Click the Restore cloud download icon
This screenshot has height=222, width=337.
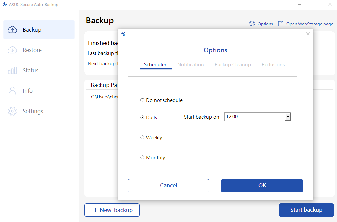point(12,50)
